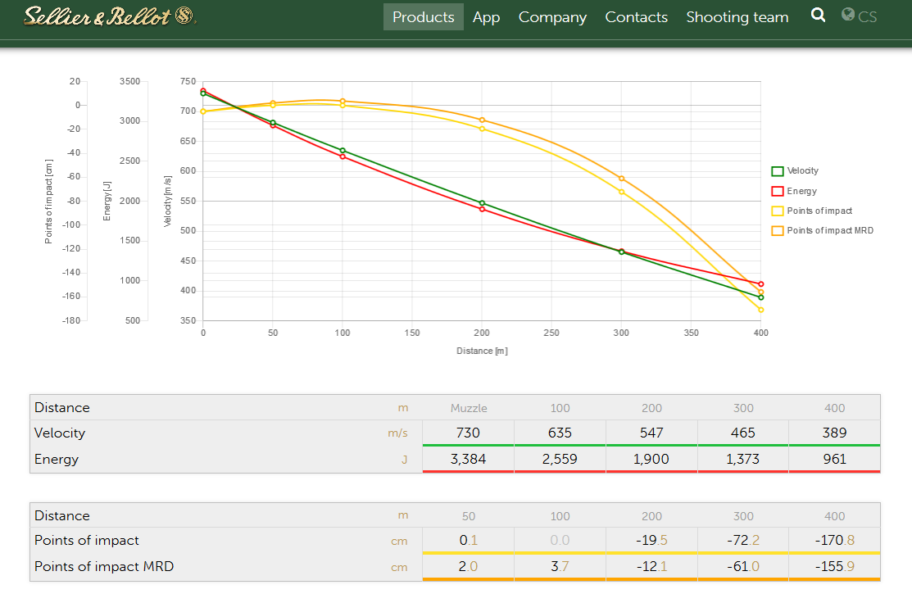
Task: Open the App menu item
Action: [486, 17]
